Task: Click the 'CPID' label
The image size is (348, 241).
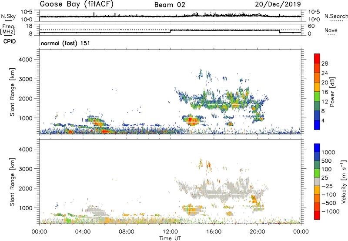Action: (x=10, y=41)
